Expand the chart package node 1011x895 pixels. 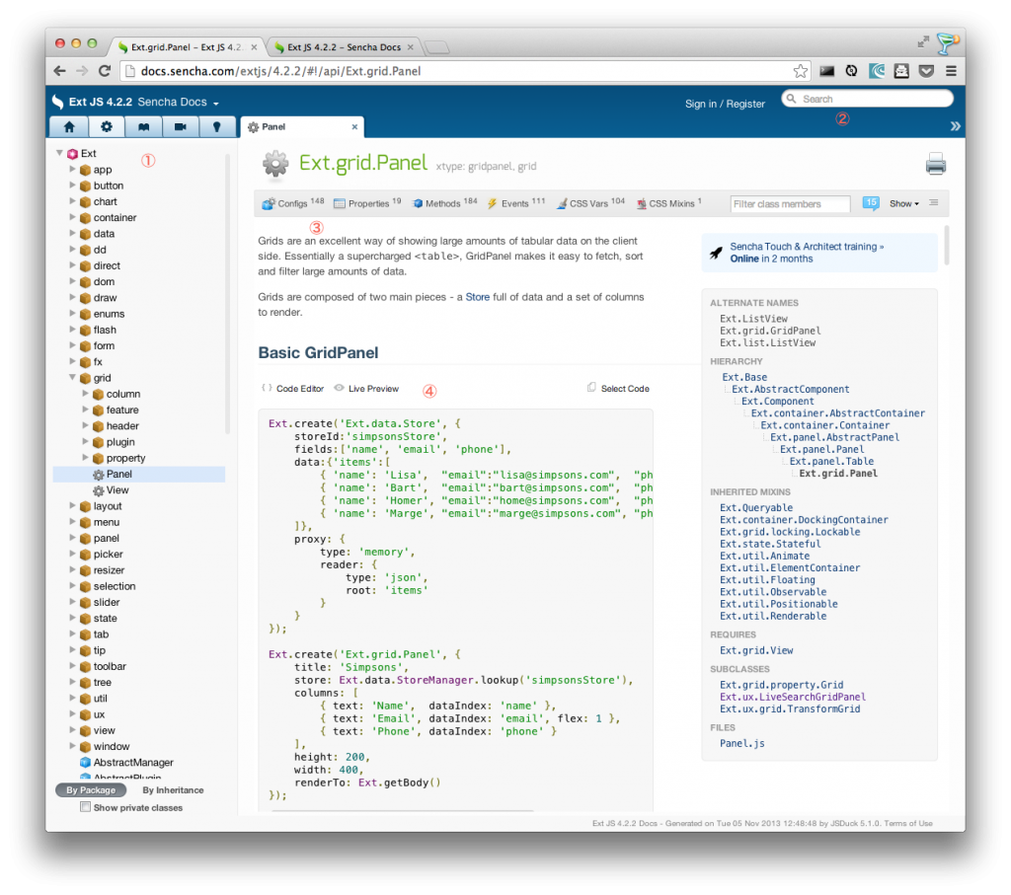pyautogui.click(x=72, y=201)
